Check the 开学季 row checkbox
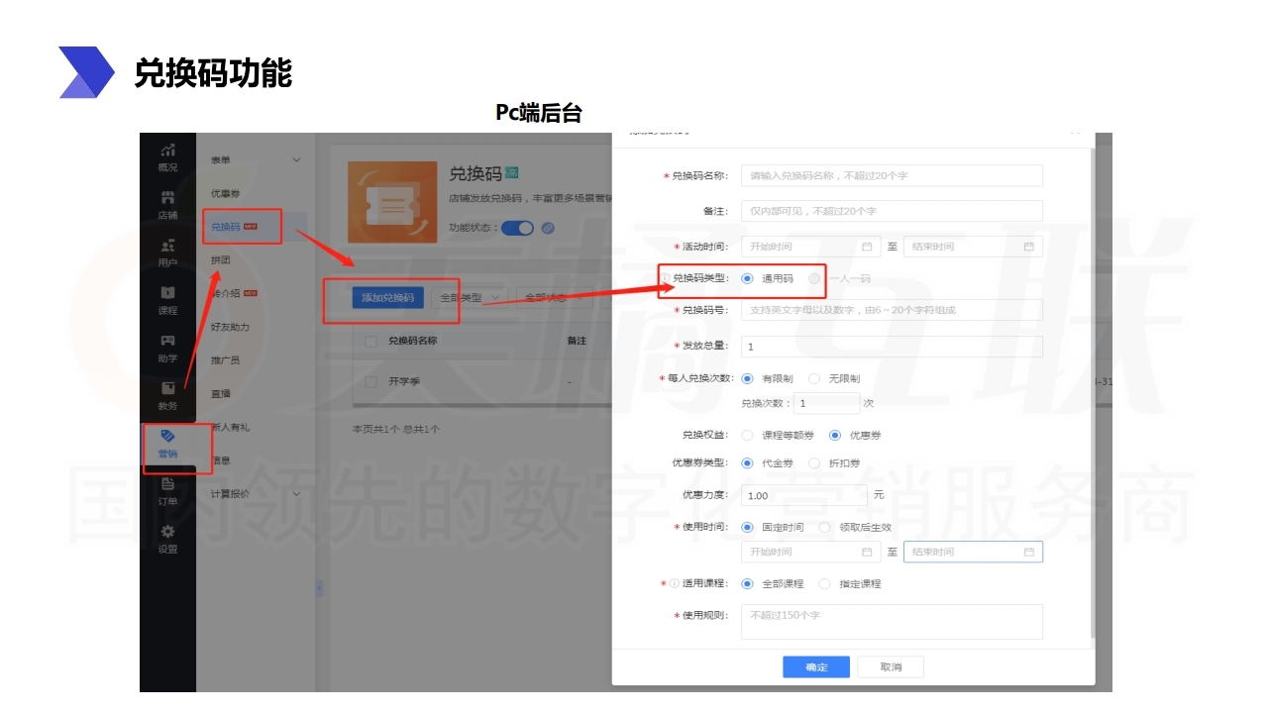This screenshot has height=713, width=1268. [370, 381]
